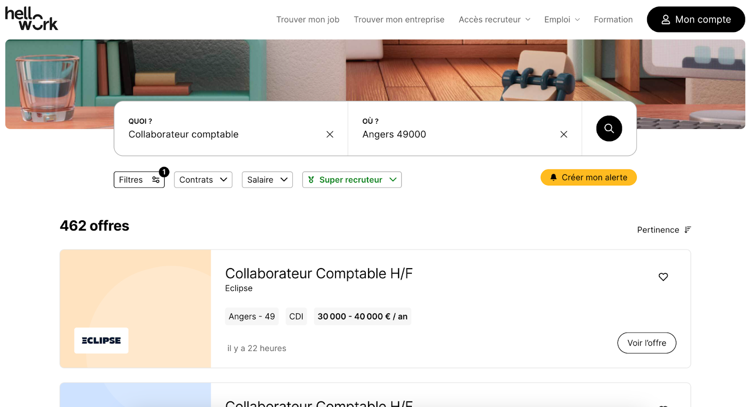The width and height of the screenshot is (753, 407).
Task: Open Collaborateur Comptable H/F Eclipse offer title
Action: pos(319,273)
